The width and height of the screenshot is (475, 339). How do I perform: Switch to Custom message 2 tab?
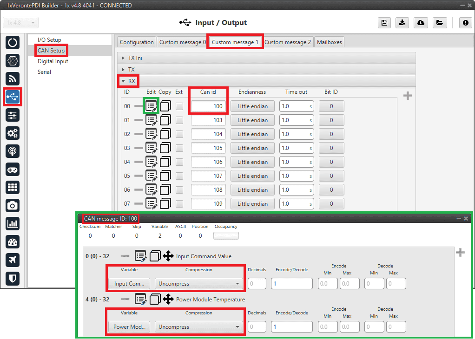coord(288,42)
